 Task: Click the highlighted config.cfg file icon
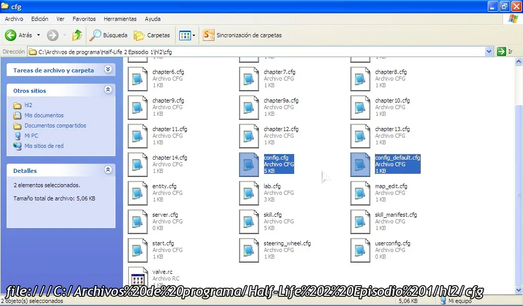point(249,165)
